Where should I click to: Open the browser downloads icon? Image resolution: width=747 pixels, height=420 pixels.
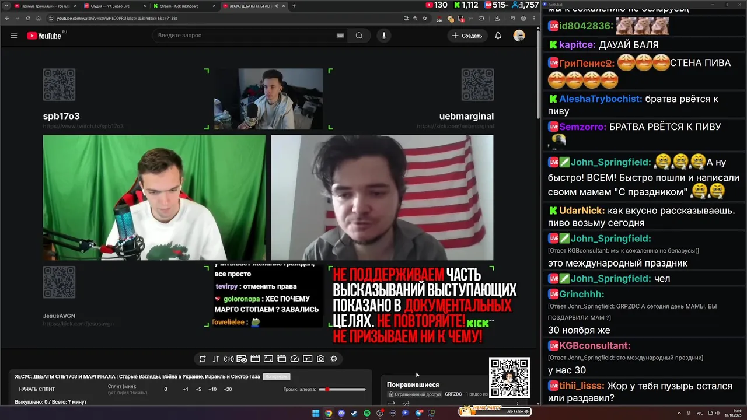tap(497, 18)
